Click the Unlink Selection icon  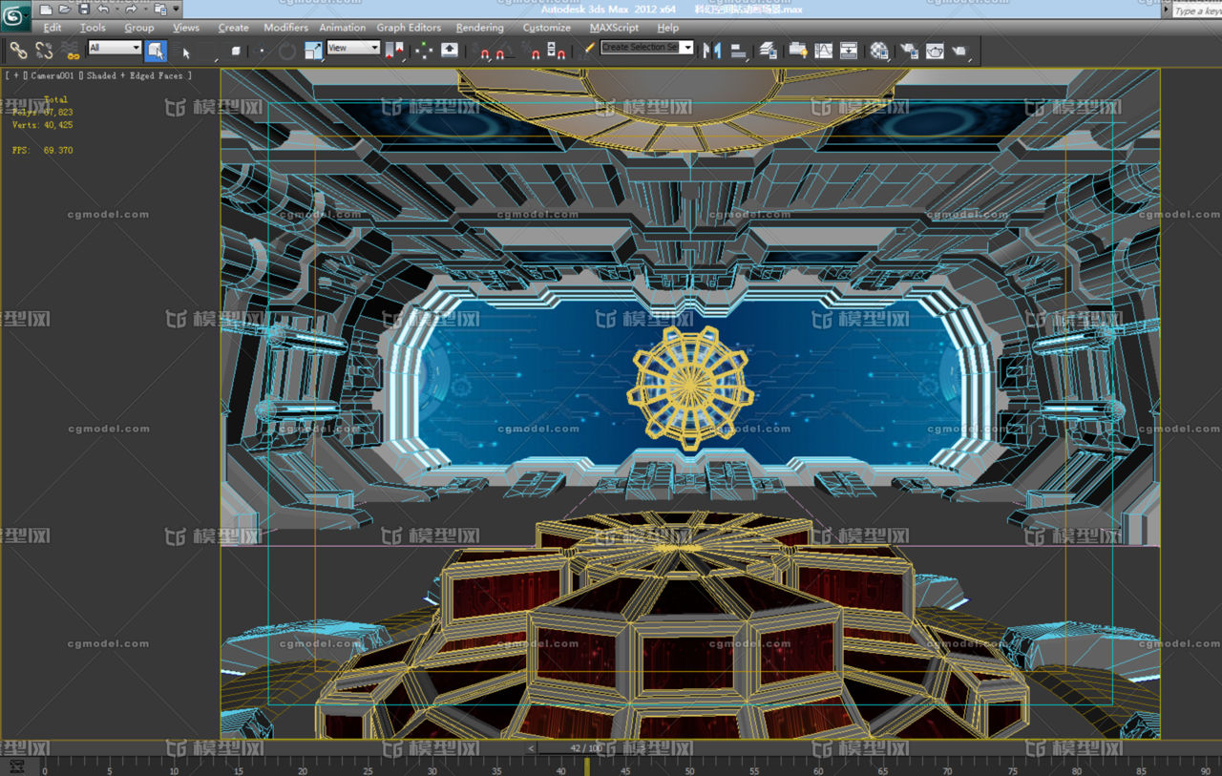[45, 50]
